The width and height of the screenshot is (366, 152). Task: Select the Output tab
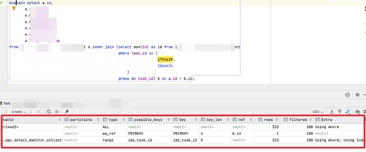pos(5,103)
